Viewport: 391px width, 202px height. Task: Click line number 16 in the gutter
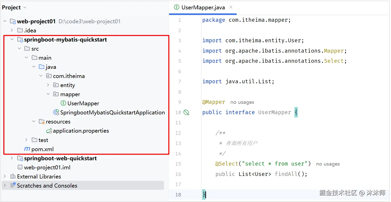click(x=178, y=174)
